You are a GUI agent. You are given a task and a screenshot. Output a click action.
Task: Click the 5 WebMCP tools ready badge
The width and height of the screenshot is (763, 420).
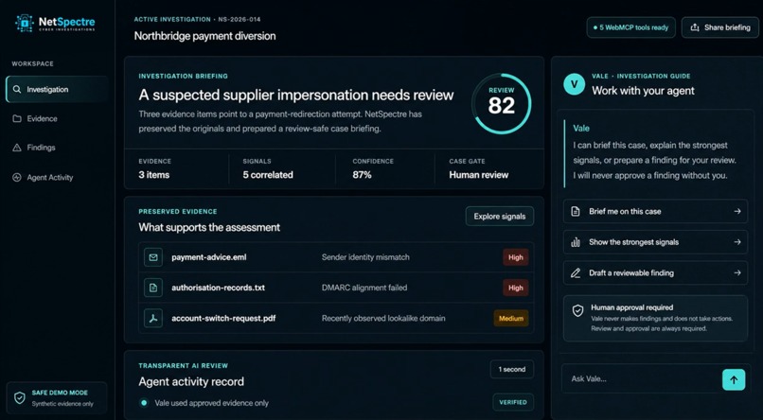(630, 27)
